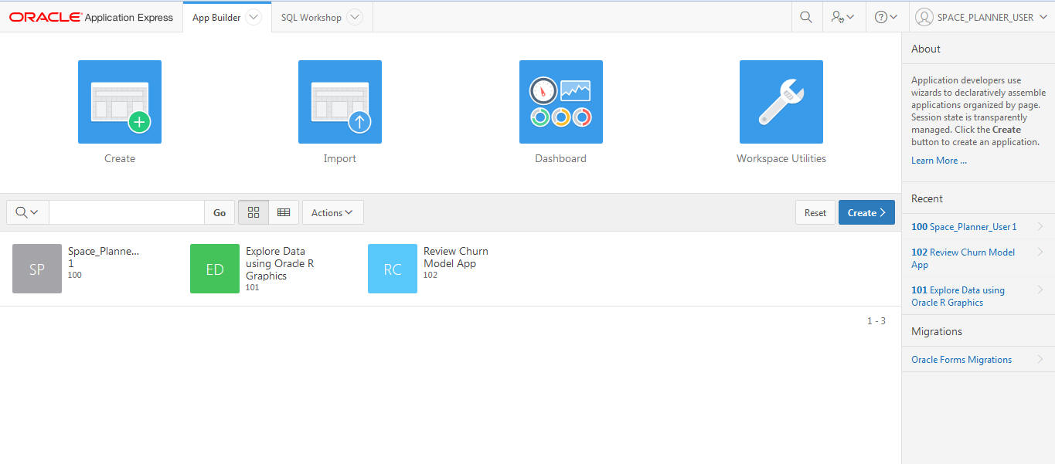Open recent item 100 Space_Planner_User 1
Viewport: 1055px width, 464px height.
[964, 227]
